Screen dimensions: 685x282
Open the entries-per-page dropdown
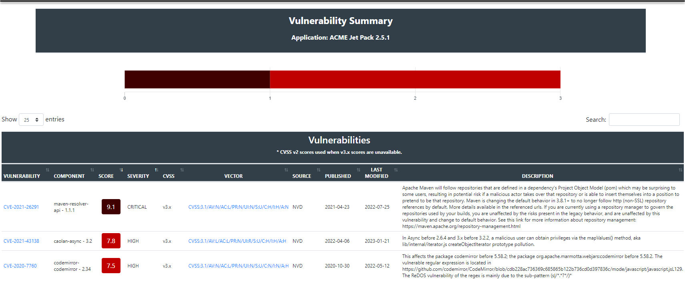[x=31, y=119]
